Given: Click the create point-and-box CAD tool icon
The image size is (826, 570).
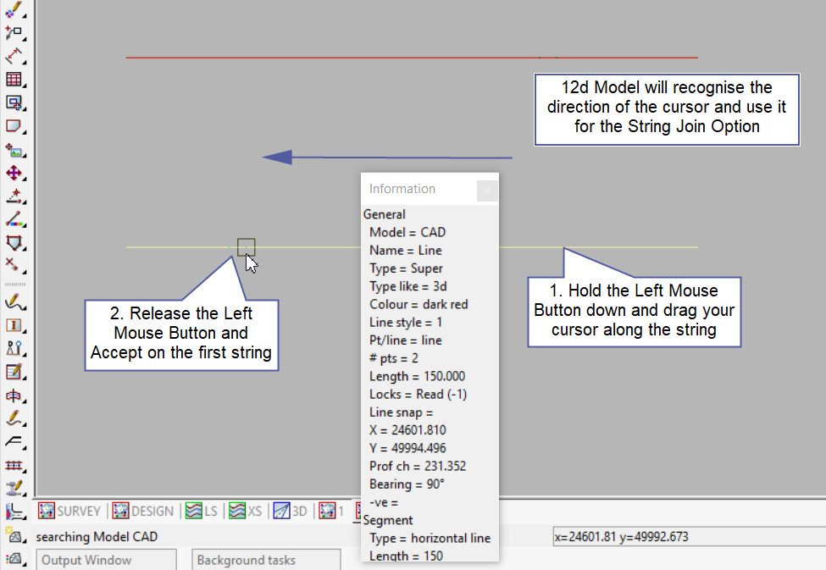Looking at the screenshot, I should 14,33.
